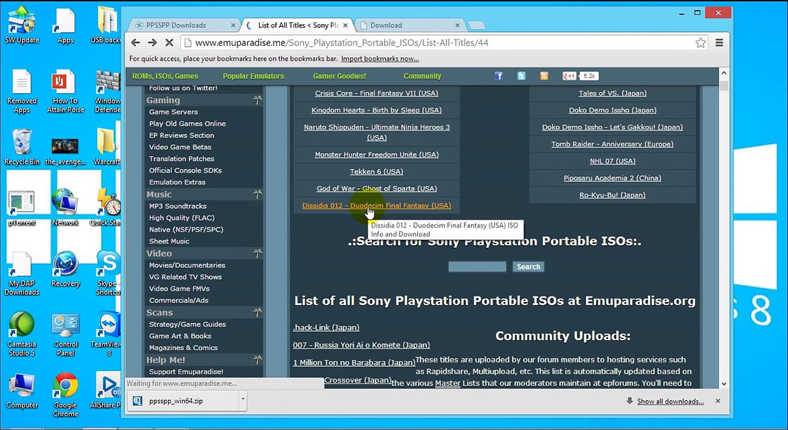Open Game Servers in the sidebar
The width and height of the screenshot is (788, 430).
tap(173, 112)
